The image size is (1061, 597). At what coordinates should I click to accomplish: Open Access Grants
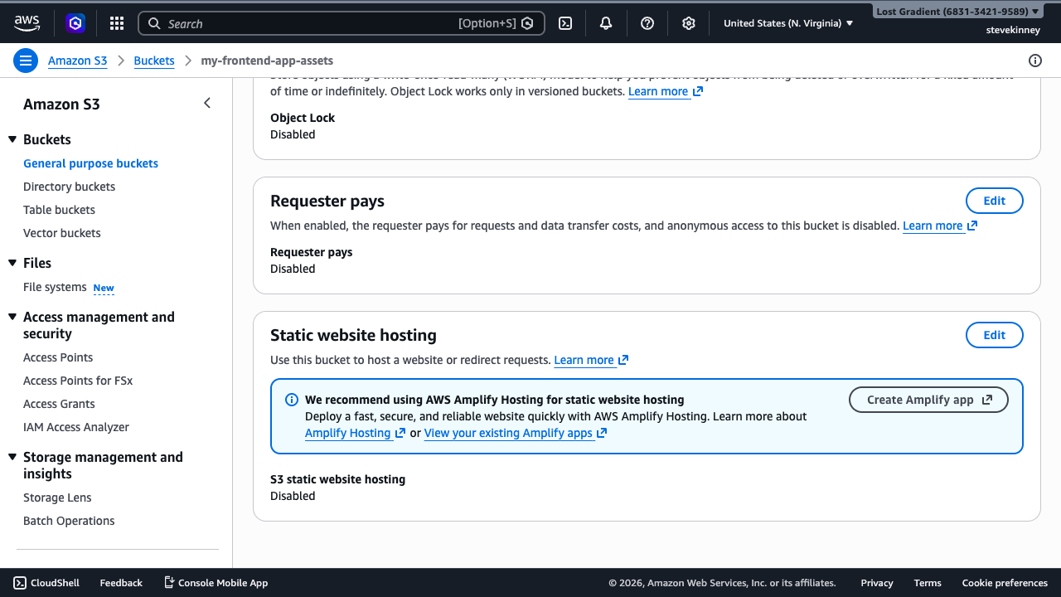59,404
